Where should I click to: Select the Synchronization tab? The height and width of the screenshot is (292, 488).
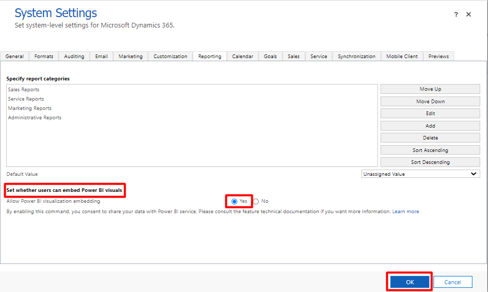(357, 57)
